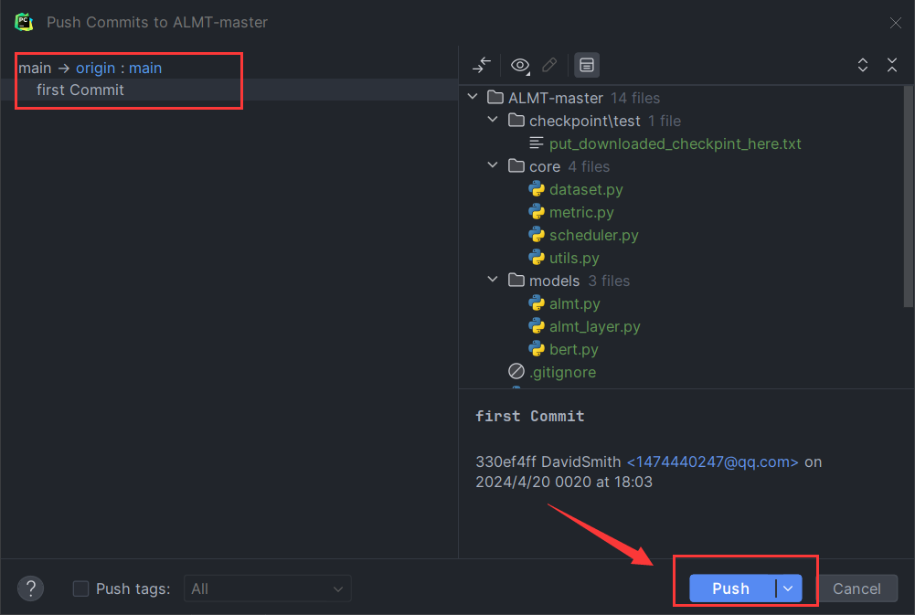Click the Python icon beside utils.py
The image size is (915, 615).
(537, 258)
